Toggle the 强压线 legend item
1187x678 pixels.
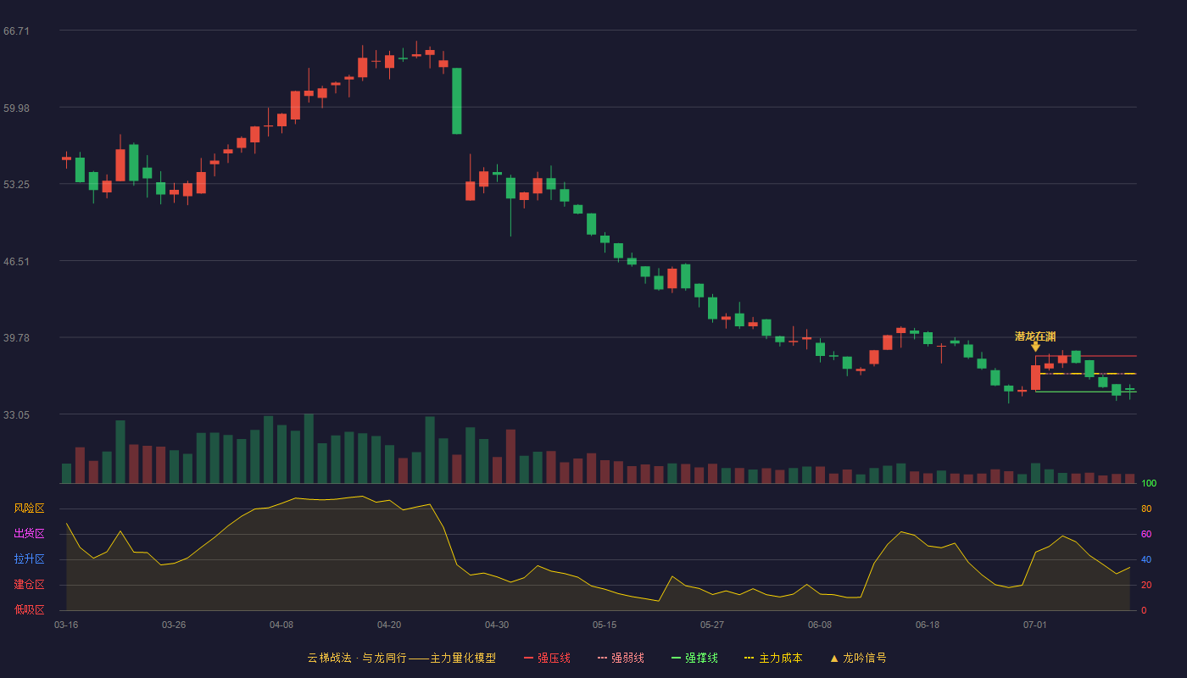click(547, 658)
